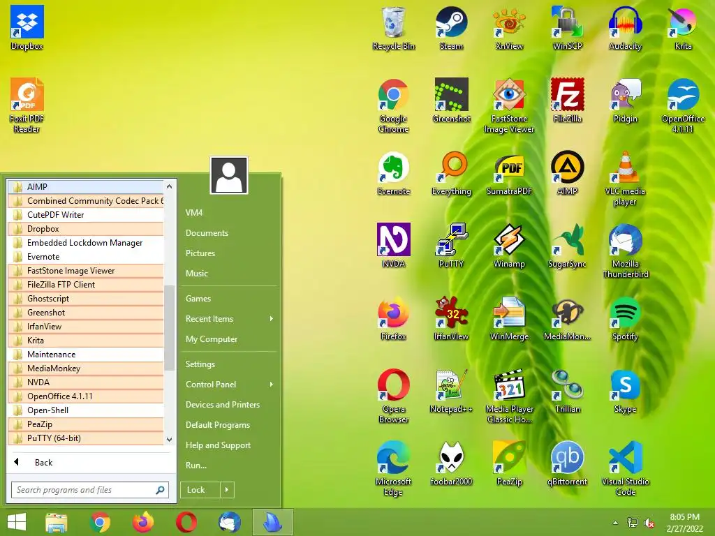Launch Foxit PDF Reader desktop icon
This screenshot has height=536, width=715.
27,106
